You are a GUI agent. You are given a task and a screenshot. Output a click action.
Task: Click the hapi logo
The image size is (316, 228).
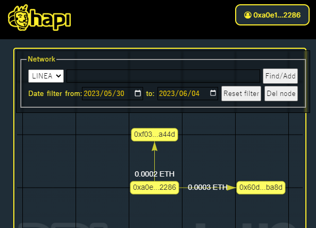(39, 17)
